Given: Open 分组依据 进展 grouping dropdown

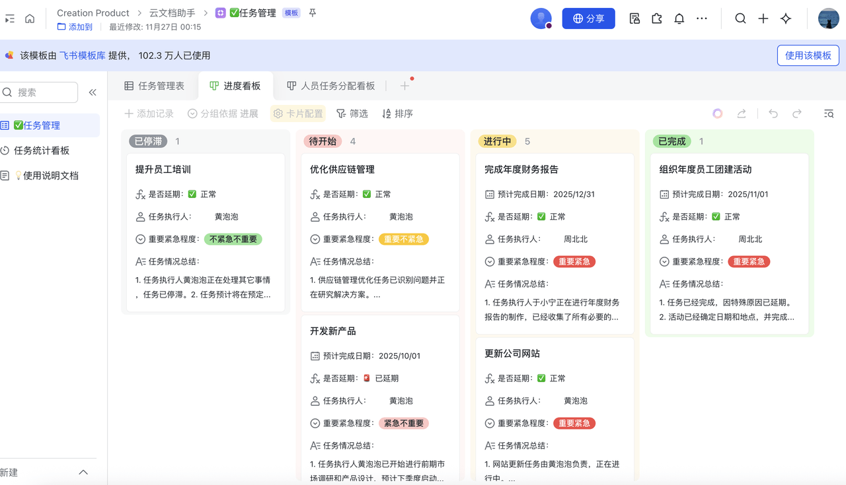Looking at the screenshot, I should 223,113.
